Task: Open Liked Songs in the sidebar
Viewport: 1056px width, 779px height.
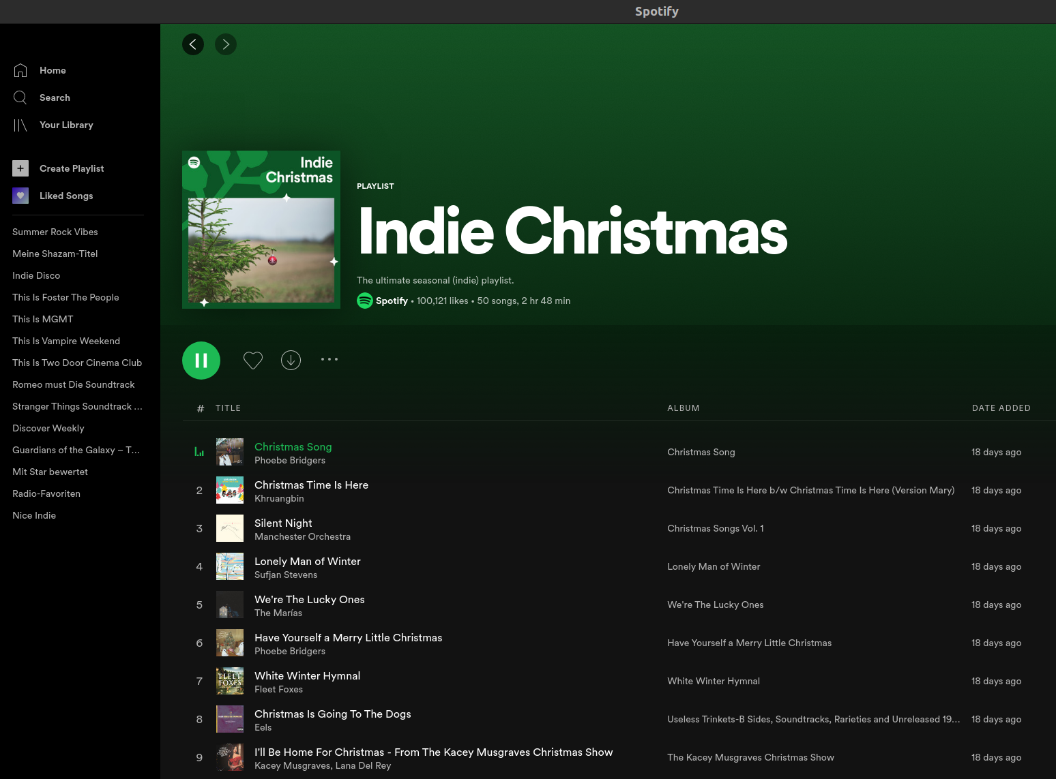Action: (66, 196)
